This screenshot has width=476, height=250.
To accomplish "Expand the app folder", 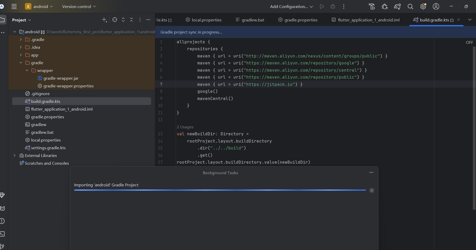I will point(21,55).
